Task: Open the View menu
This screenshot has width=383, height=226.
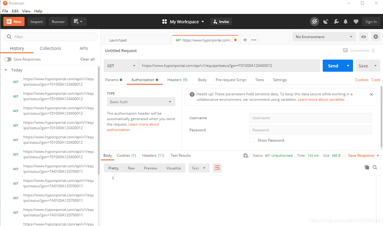Action: click(x=26, y=11)
